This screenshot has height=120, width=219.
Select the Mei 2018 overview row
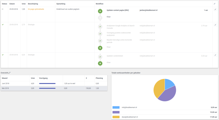coord(54,88)
